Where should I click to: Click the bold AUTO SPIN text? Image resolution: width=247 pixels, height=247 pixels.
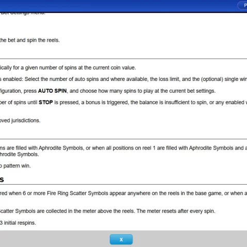point(53,91)
